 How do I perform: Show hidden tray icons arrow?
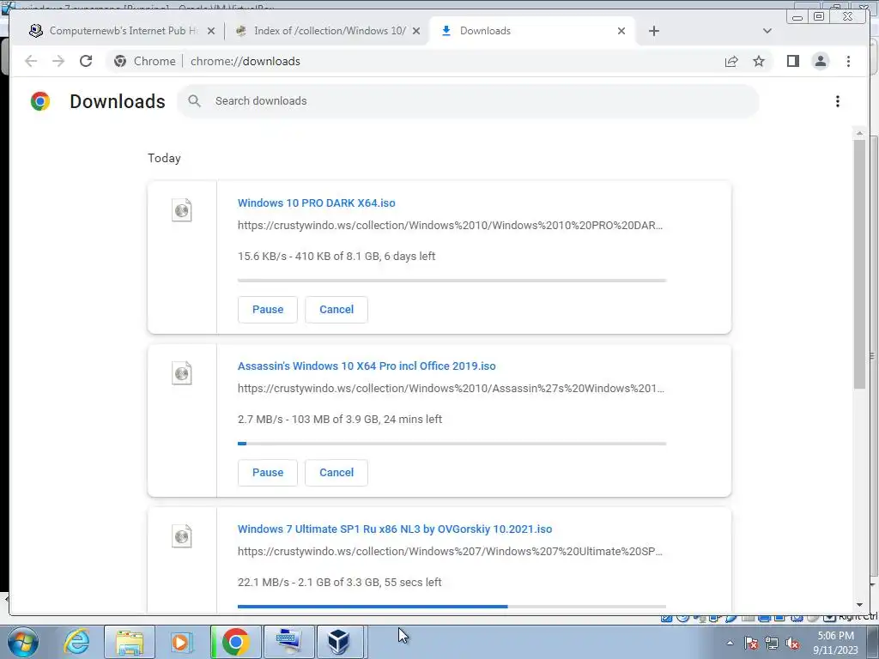point(730,644)
